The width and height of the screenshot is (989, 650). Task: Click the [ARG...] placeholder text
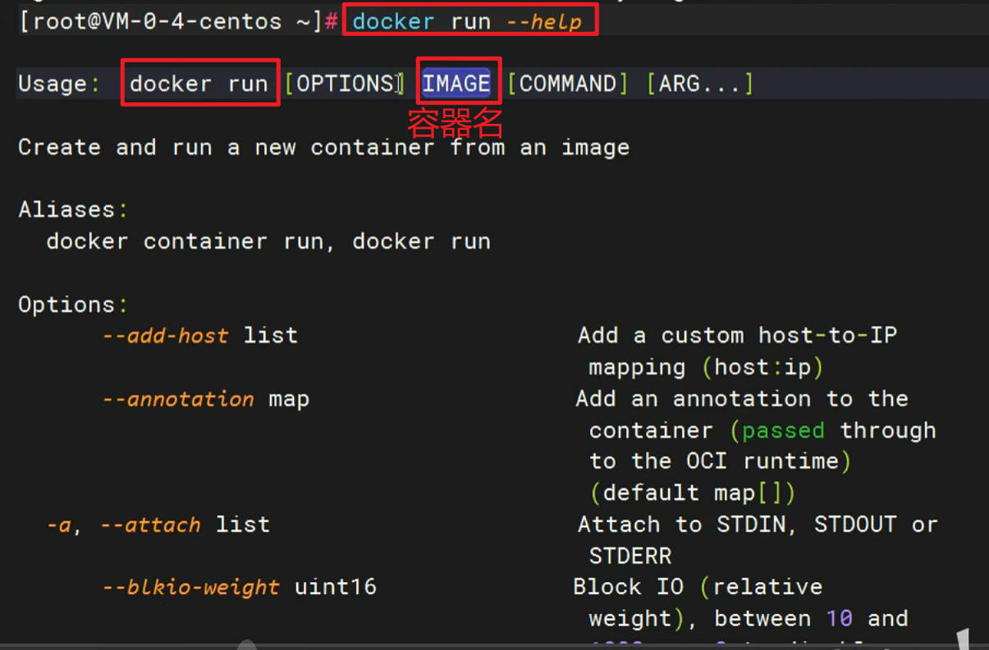tap(698, 82)
